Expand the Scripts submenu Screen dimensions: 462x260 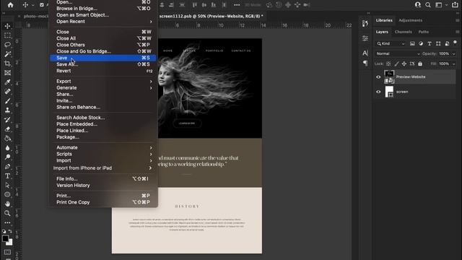pos(103,154)
